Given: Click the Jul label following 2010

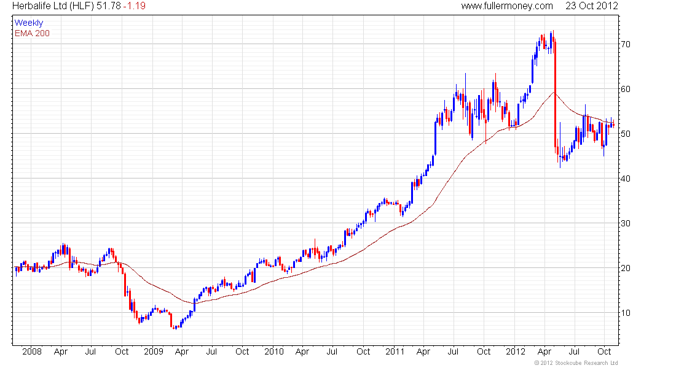Looking at the screenshot, I should 332,351.
